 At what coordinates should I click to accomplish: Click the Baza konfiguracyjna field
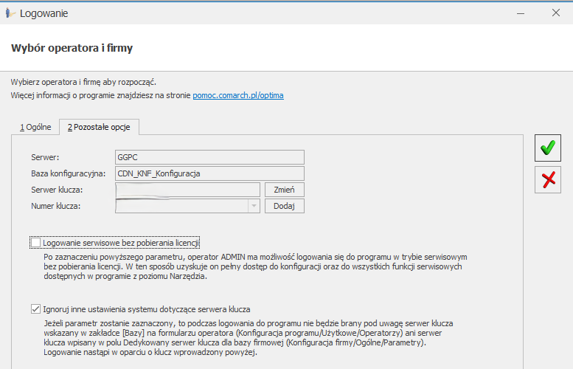209,173
